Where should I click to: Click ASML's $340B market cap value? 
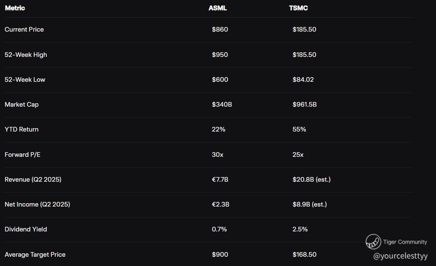pos(222,105)
